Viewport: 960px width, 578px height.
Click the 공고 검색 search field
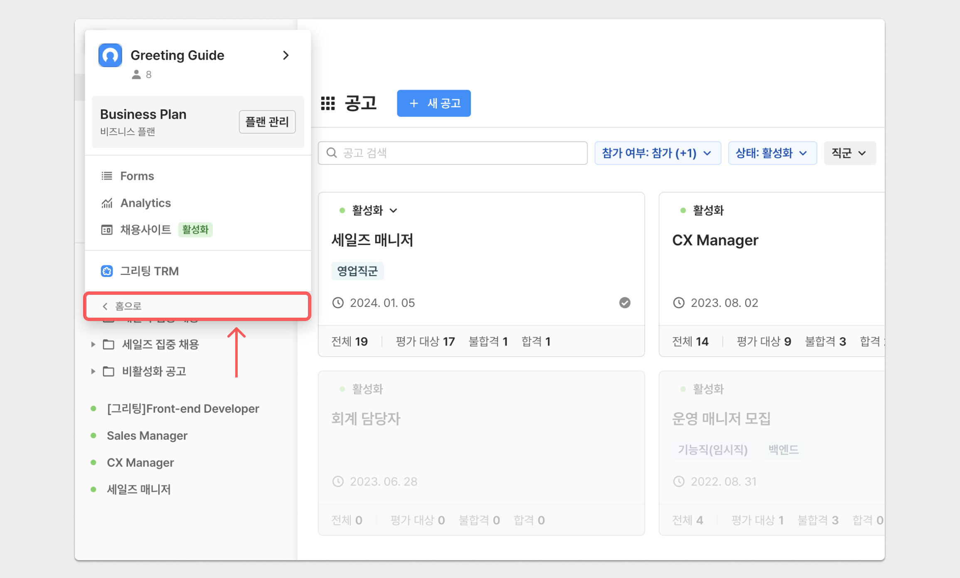(x=453, y=153)
